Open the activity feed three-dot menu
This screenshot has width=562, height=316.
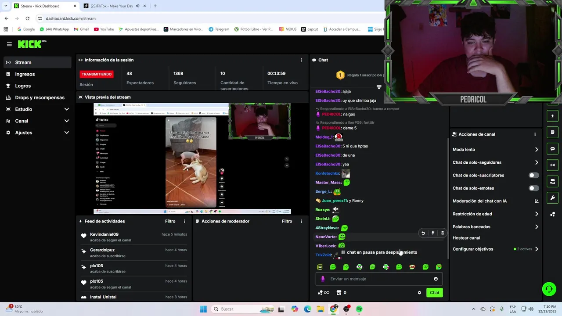click(184, 221)
